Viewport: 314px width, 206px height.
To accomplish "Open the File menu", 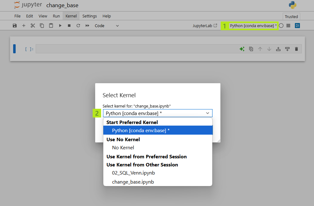I will (x=18, y=16).
